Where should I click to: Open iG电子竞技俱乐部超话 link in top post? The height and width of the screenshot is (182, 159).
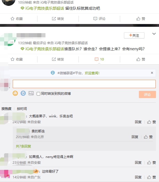(42, 8)
